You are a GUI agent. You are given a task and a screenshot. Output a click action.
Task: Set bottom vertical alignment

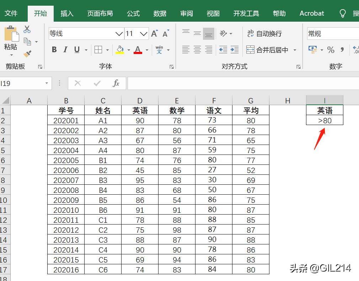[209, 34]
